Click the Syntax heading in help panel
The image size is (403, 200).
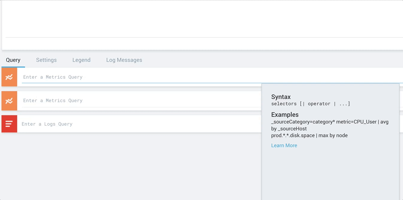click(x=281, y=97)
